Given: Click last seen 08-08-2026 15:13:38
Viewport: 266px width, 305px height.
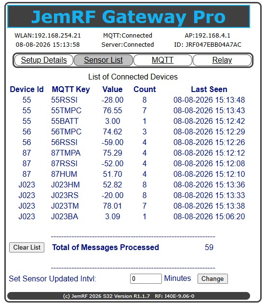Looking at the screenshot, I should point(209,206).
